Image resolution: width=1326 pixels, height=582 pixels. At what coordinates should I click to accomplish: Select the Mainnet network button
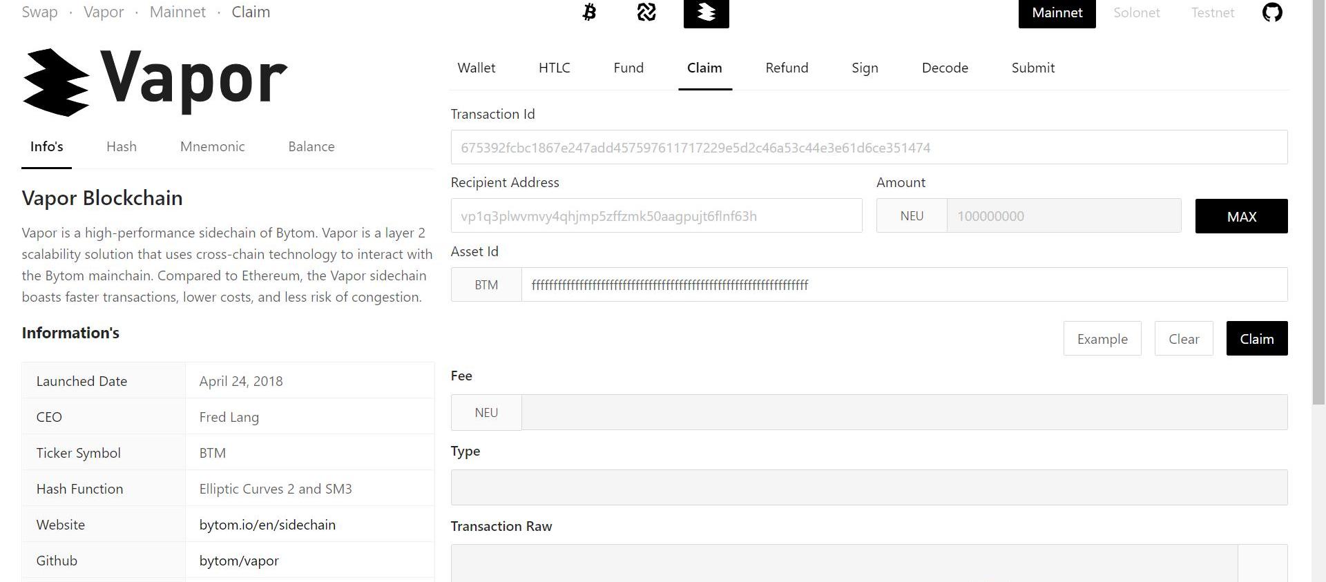1057,13
